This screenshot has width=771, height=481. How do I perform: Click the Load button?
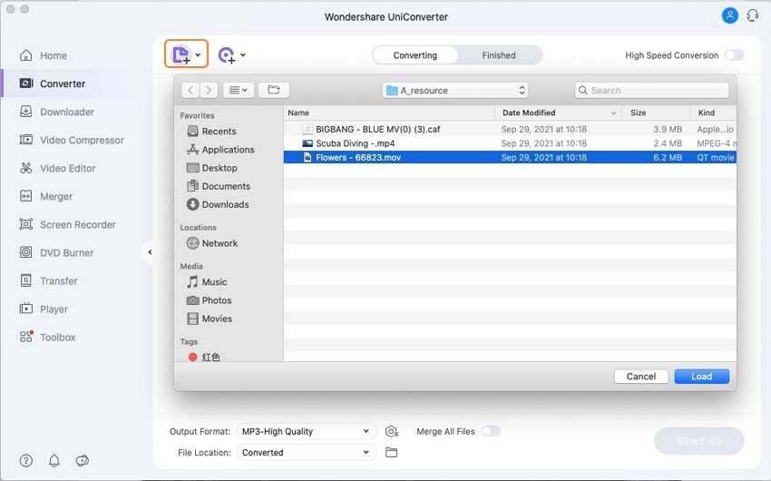[702, 377]
